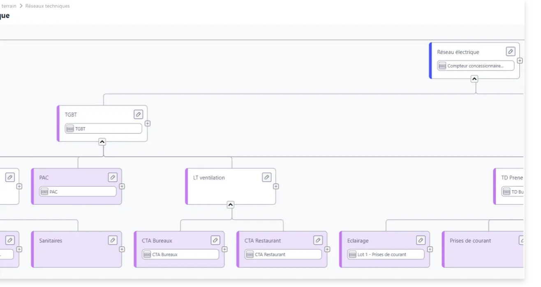Open edit for Eclairage node
541x287 pixels.
(421, 240)
